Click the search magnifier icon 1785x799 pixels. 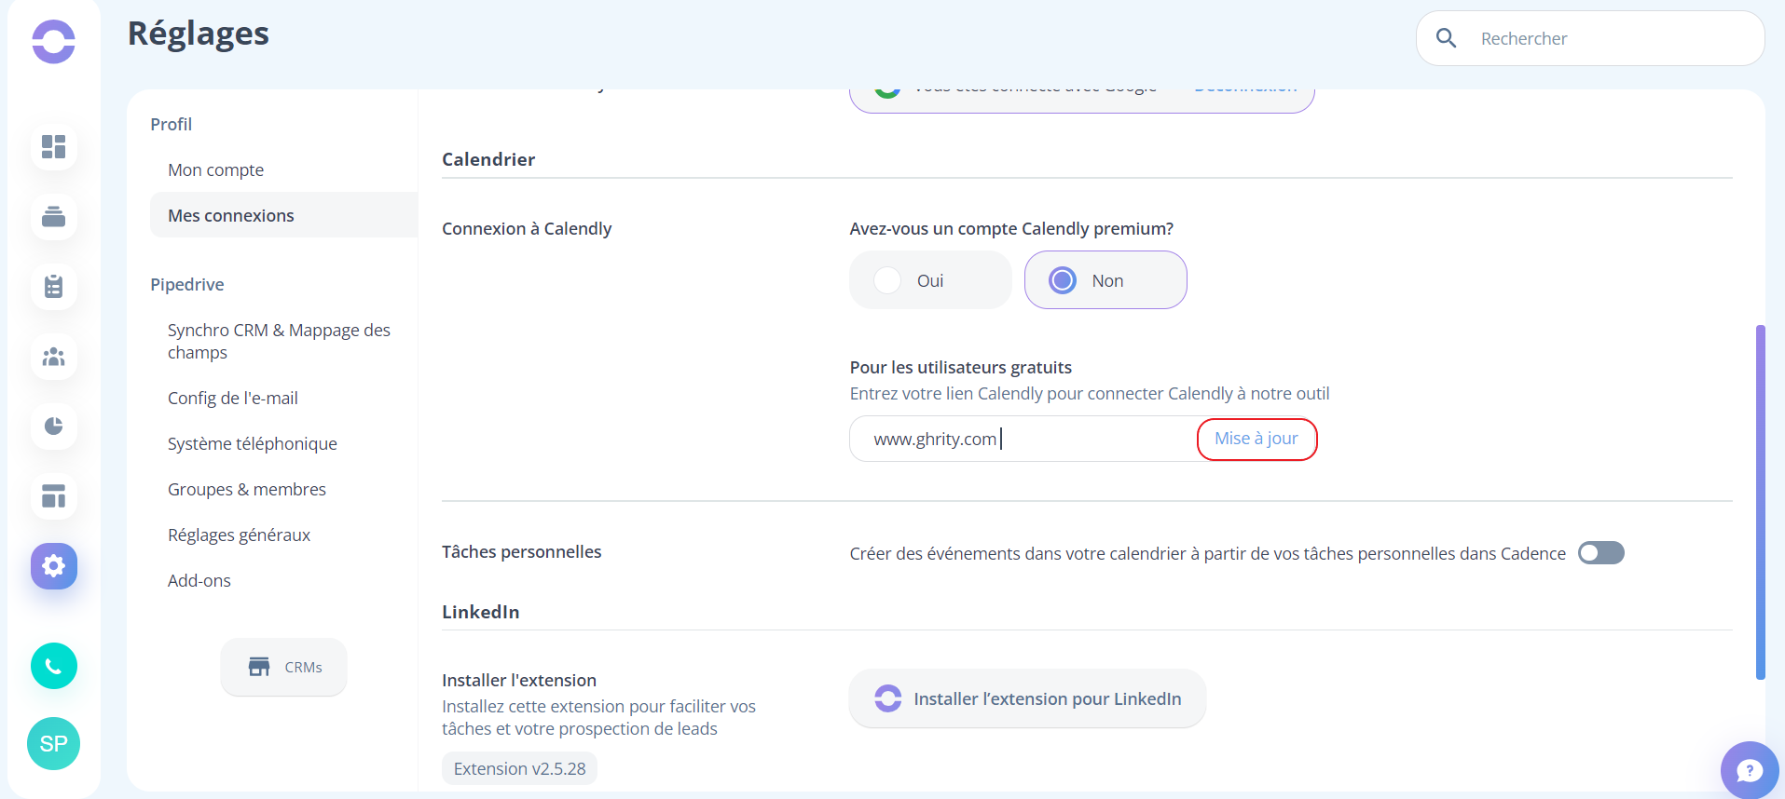[x=1447, y=38]
